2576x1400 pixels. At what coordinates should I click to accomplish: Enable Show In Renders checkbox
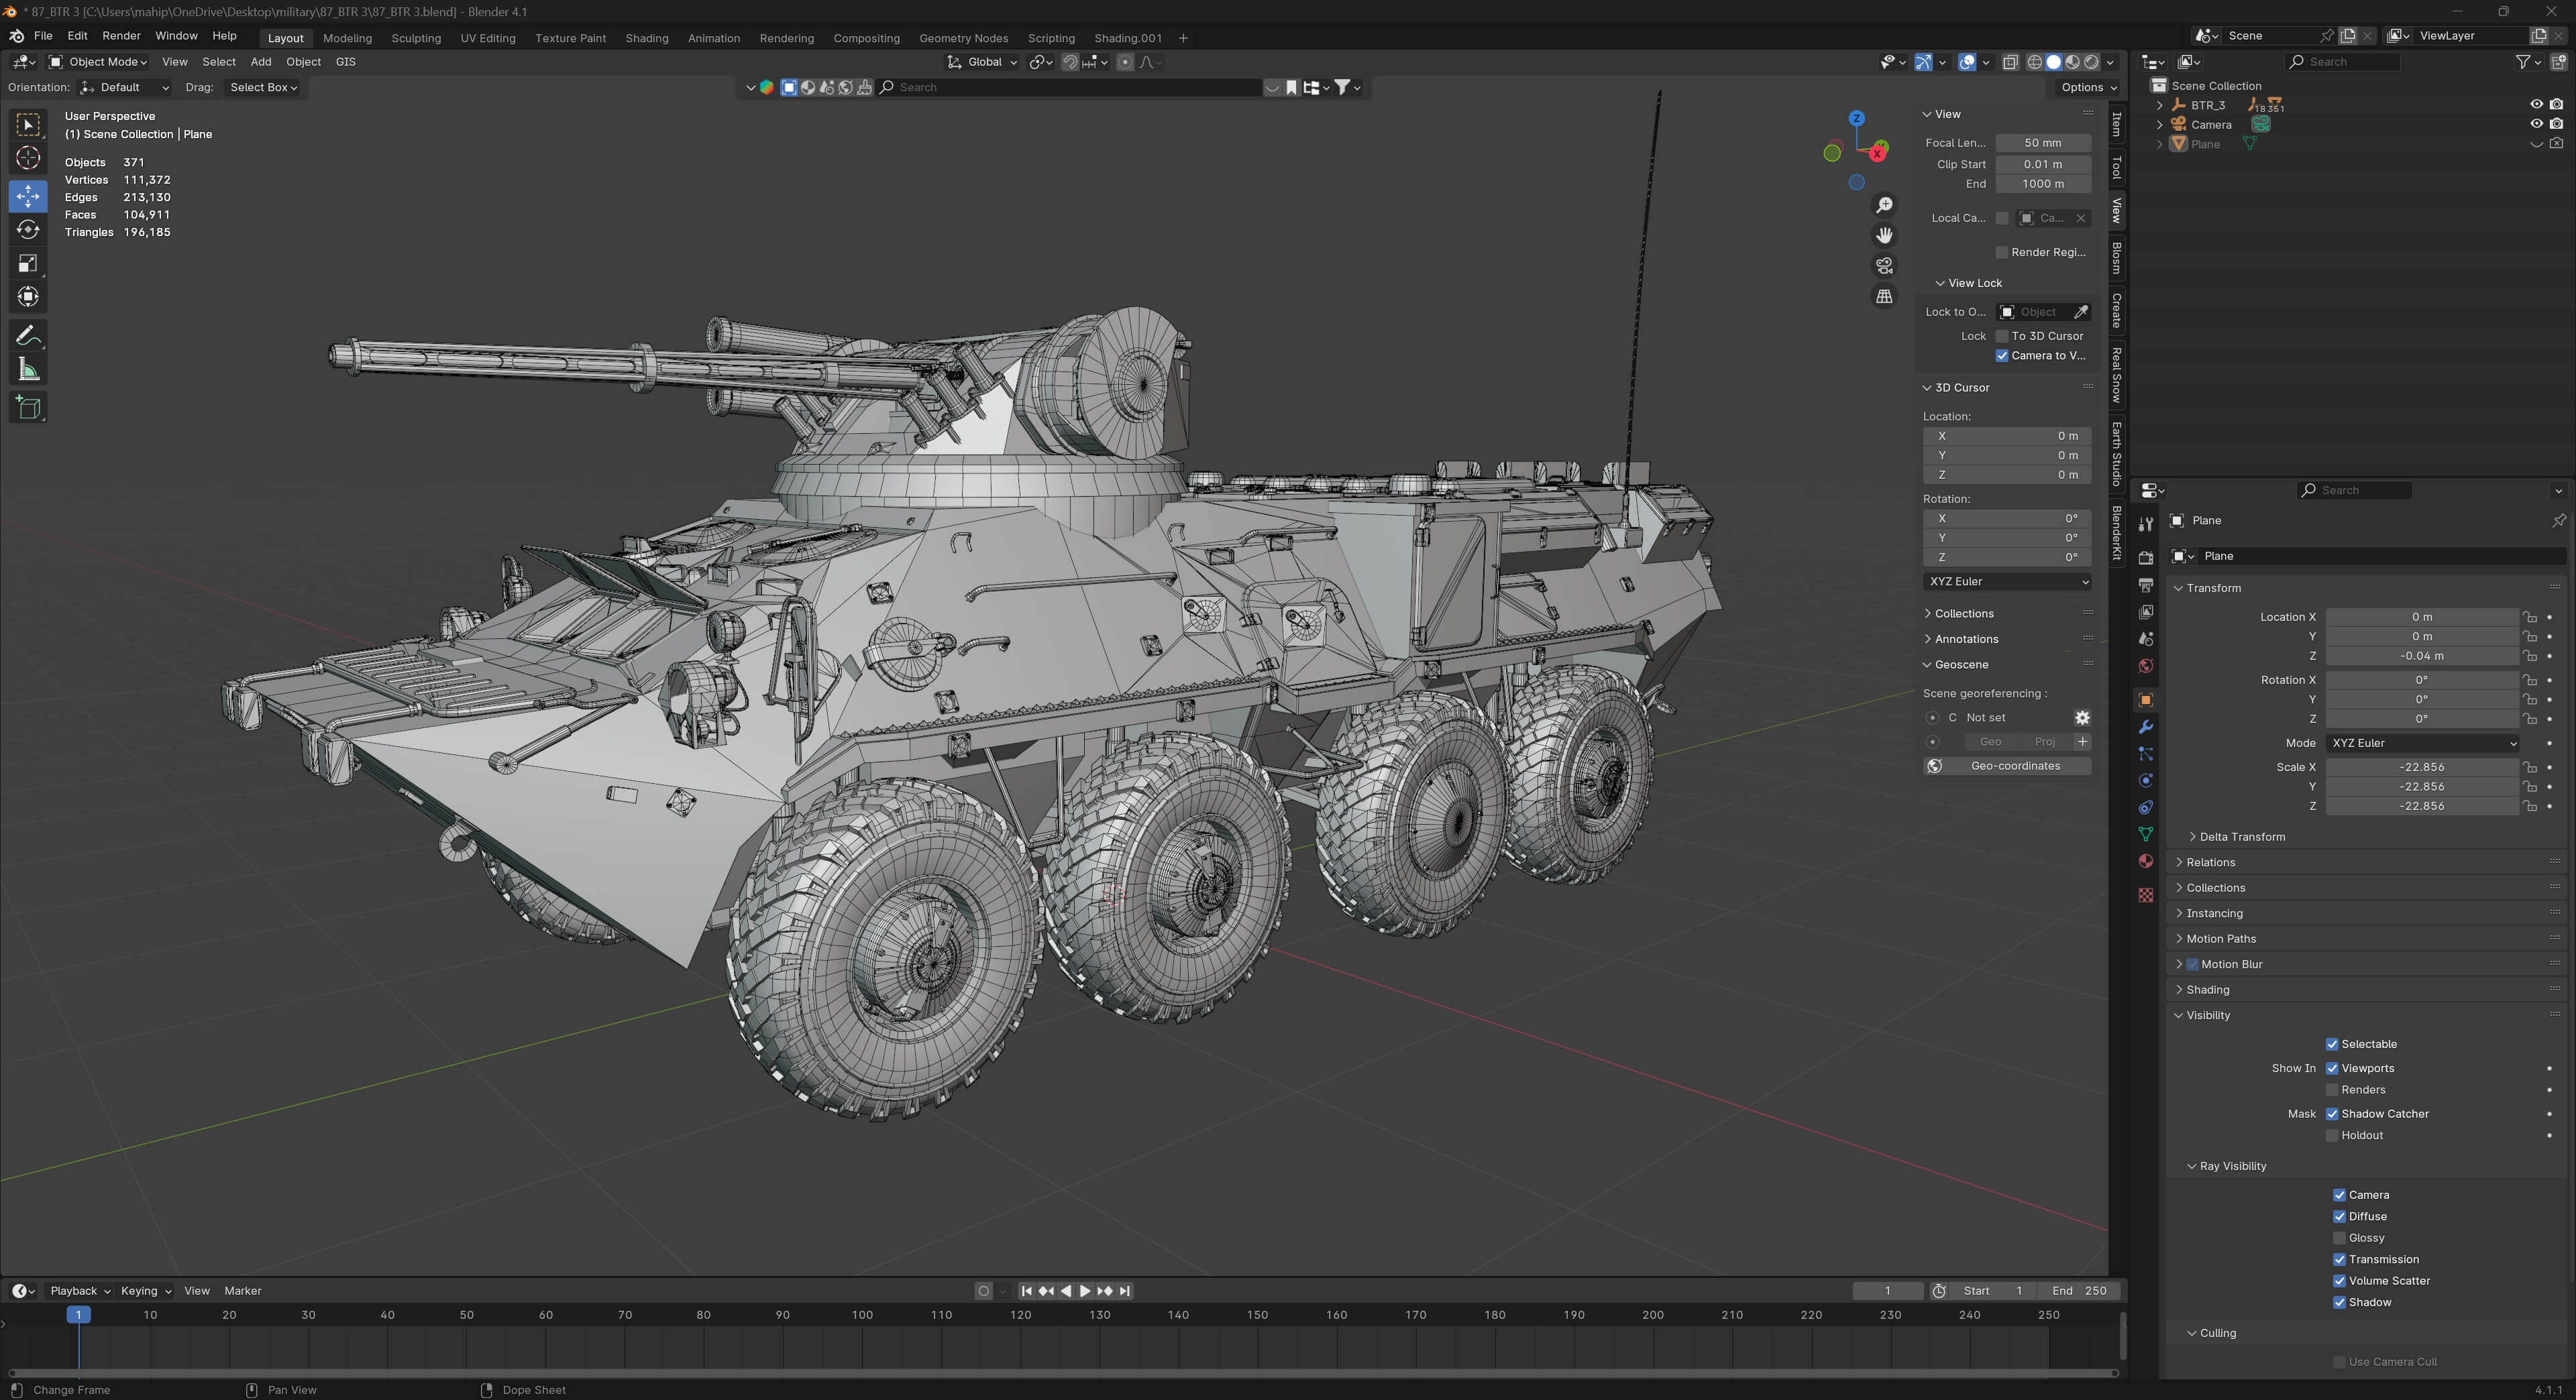[x=2332, y=1090]
